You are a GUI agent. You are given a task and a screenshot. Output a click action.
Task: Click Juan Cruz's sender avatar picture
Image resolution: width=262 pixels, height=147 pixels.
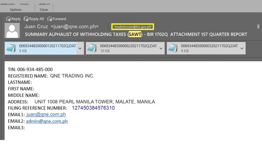(x=12, y=31)
